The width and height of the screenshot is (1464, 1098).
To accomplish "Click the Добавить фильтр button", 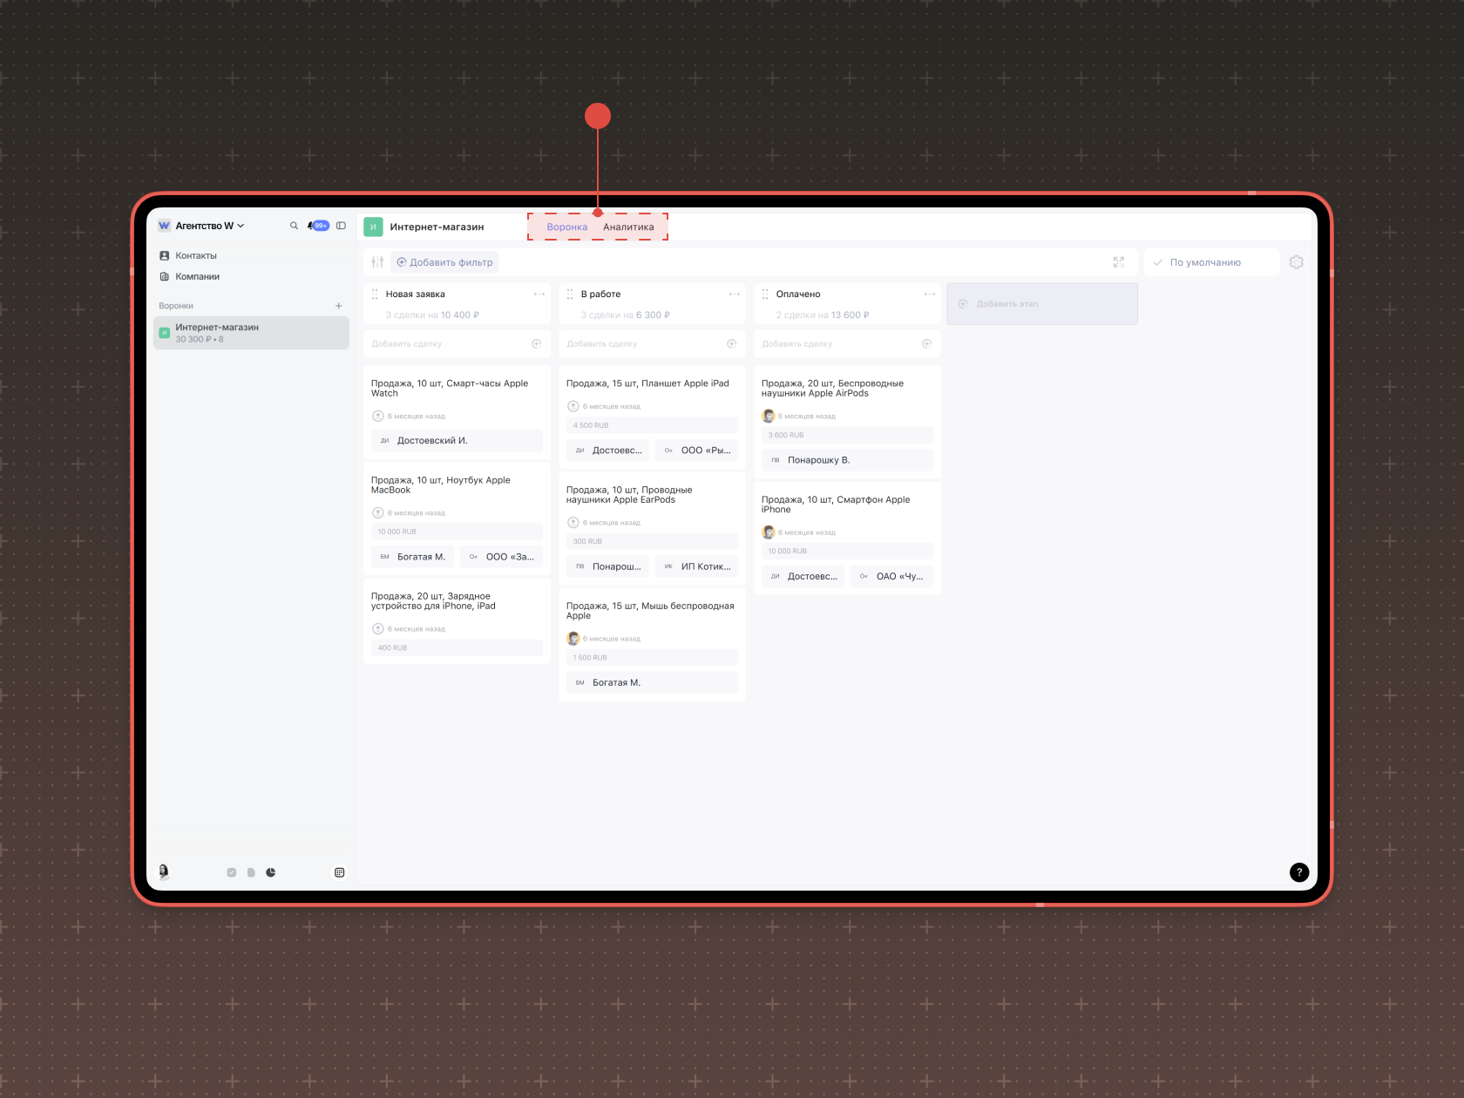I will (x=444, y=262).
